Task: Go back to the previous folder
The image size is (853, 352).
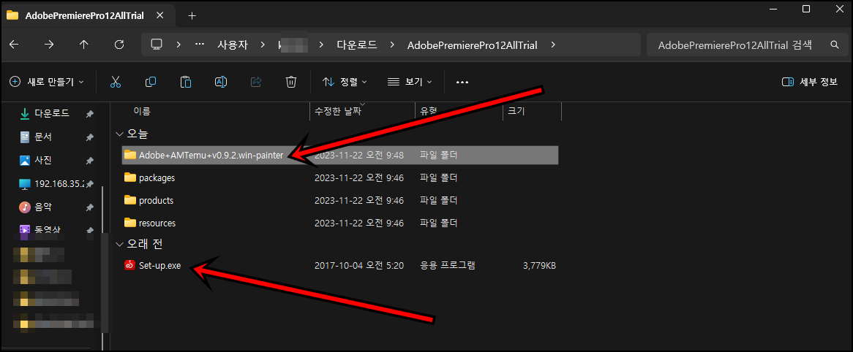Action: coord(14,45)
